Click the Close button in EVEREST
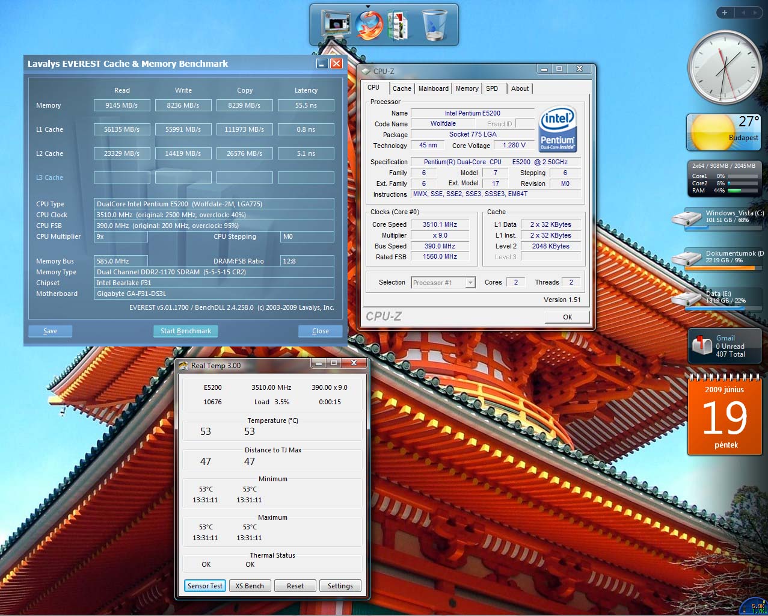 (321, 331)
